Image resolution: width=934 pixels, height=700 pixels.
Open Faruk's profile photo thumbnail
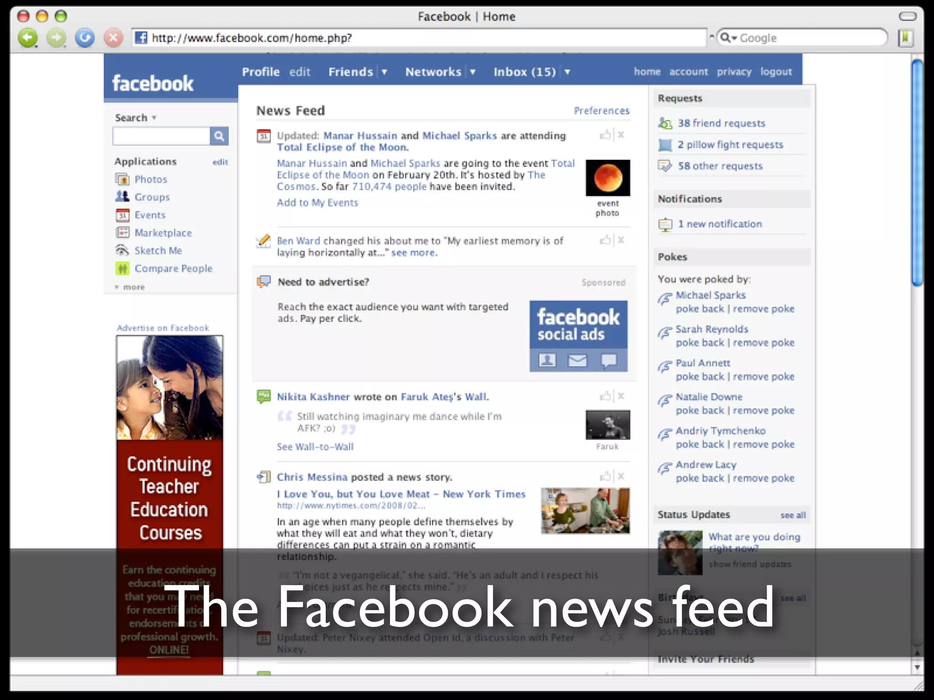pos(608,425)
